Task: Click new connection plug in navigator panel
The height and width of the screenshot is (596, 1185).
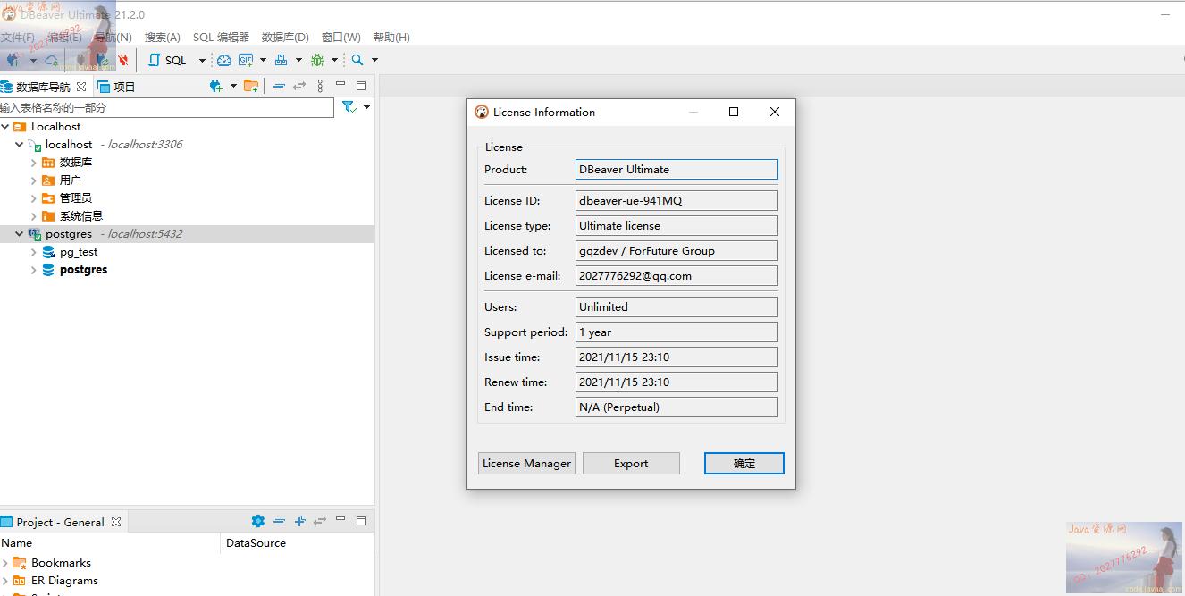Action: point(215,86)
